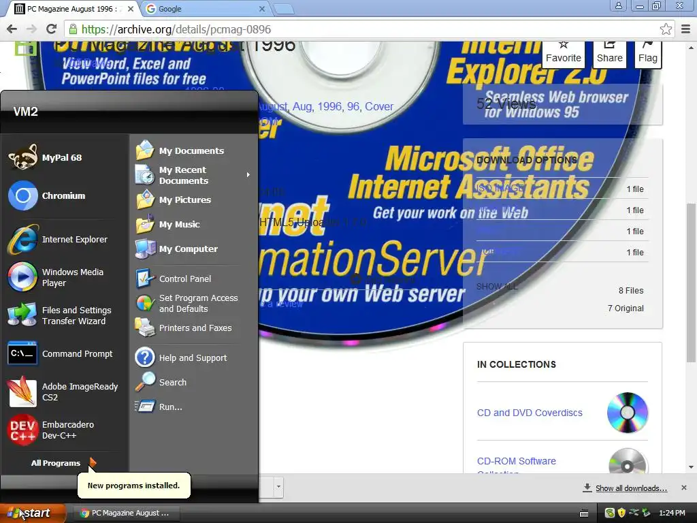This screenshot has height=523, width=697.
Task: Click the CD and DVD Coverdiscs thumbnail
Action: point(627,413)
